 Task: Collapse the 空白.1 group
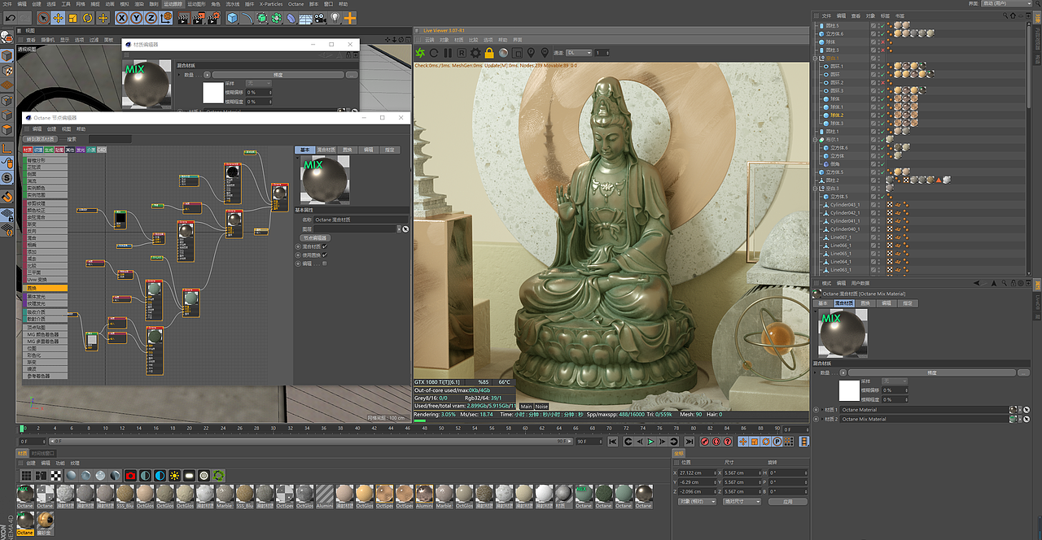tap(815, 59)
